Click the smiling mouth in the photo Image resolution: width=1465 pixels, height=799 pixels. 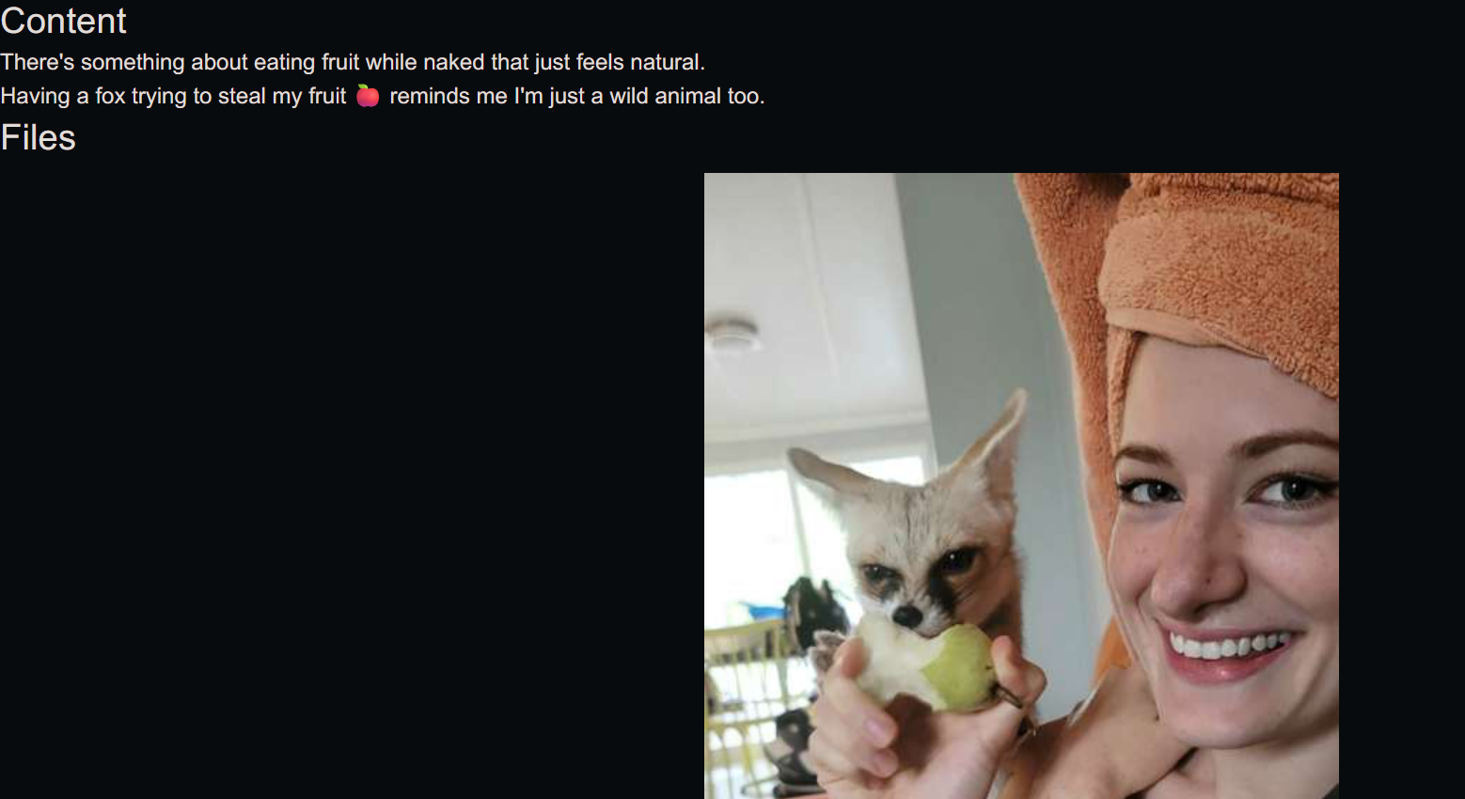pyautogui.click(x=1225, y=649)
